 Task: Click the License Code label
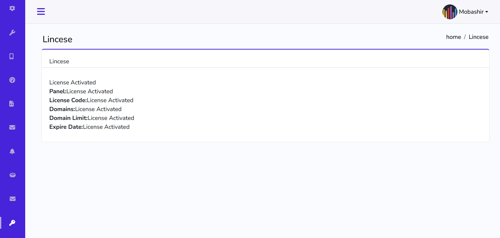pos(68,100)
